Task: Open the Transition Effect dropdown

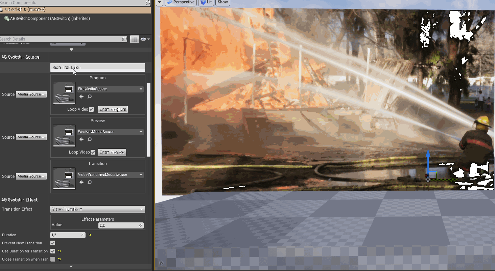Action: click(97, 209)
